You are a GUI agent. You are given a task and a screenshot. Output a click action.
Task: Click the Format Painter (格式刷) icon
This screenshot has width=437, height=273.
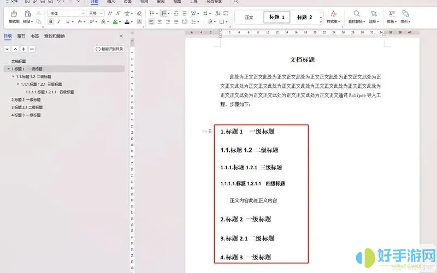(14, 14)
